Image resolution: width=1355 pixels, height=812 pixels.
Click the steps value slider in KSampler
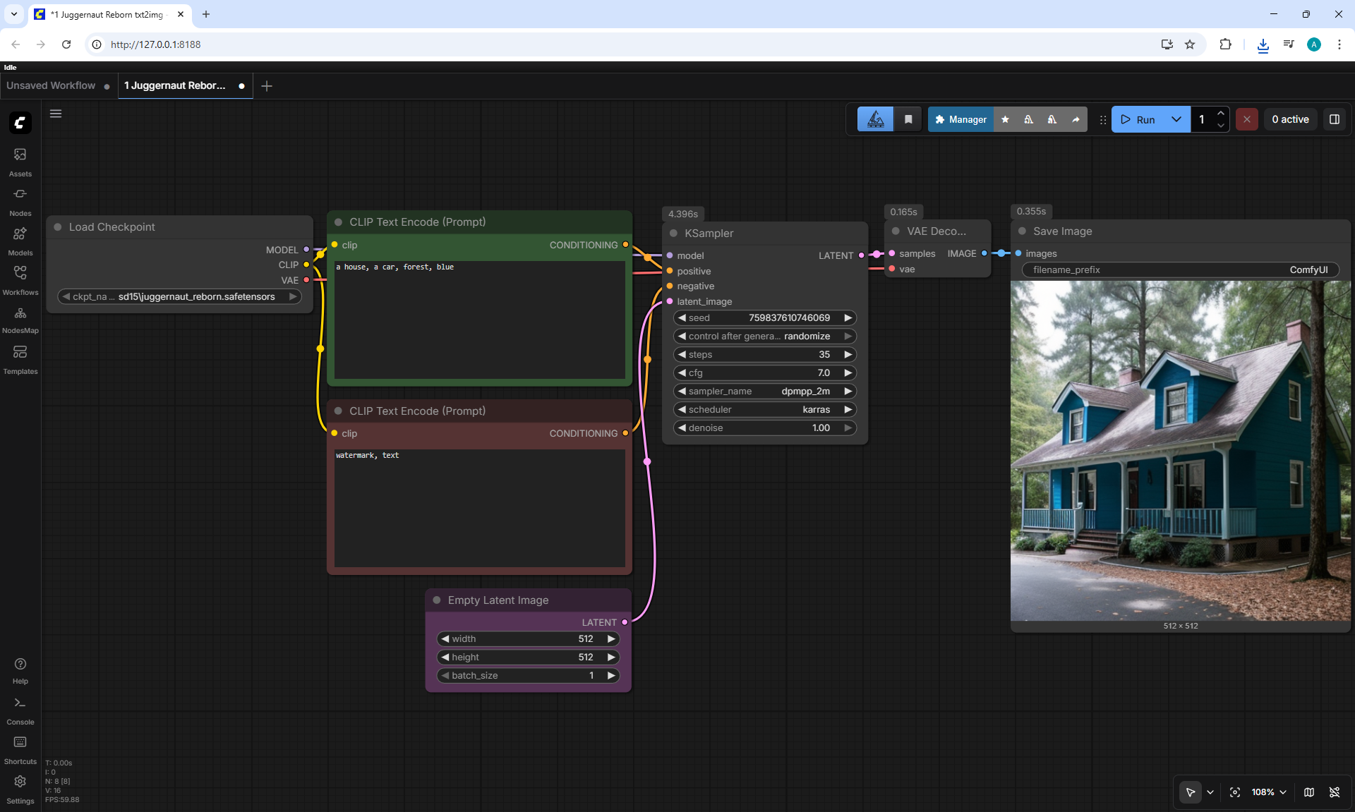pyautogui.click(x=765, y=354)
